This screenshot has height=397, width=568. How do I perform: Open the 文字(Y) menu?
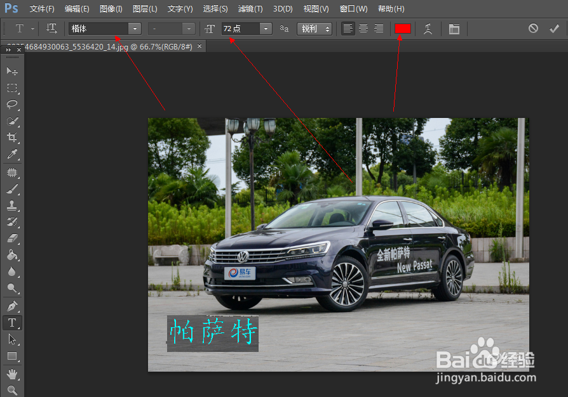(180, 9)
